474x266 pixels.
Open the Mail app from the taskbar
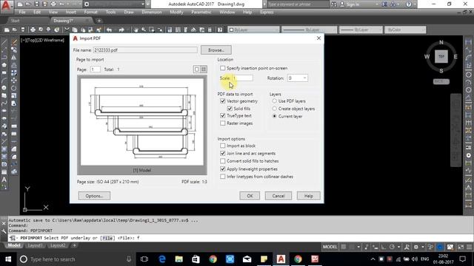click(247, 259)
